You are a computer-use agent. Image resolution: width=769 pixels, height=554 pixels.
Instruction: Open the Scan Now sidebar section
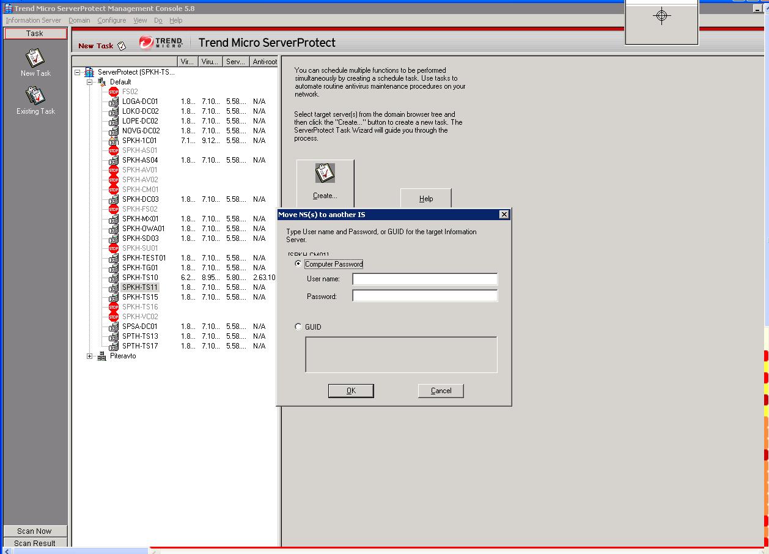[35, 531]
